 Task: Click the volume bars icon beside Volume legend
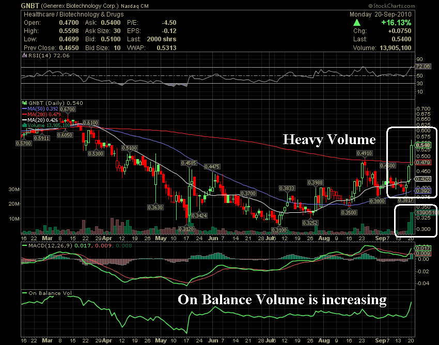(24, 125)
